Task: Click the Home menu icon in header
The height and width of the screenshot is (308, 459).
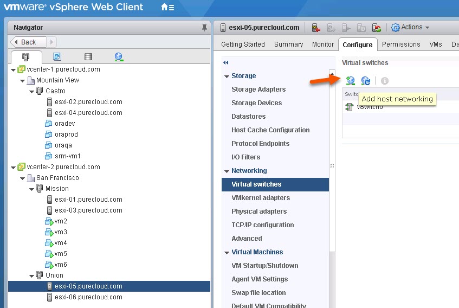Action: click(167, 7)
